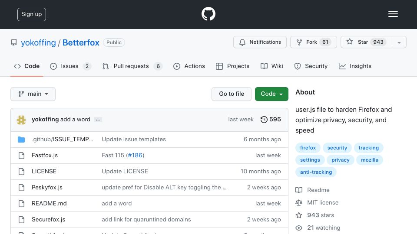Viewport: 417px width, 234px height.
Task: Open pull request #186 link
Action: tap(135, 155)
